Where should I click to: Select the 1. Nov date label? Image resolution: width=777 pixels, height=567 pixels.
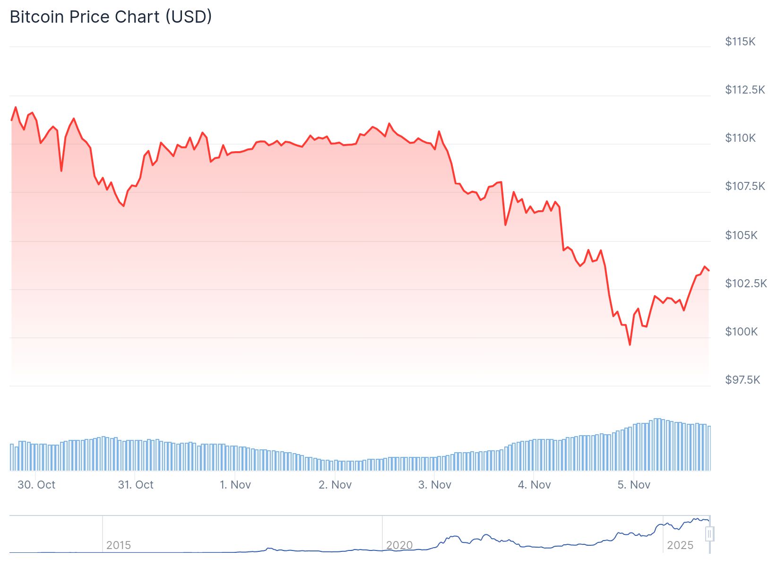pyautogui.click(x=235, y=485)
